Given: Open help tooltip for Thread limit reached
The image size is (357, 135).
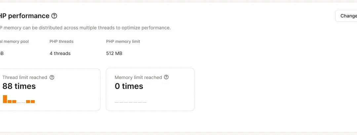Looking at the screenshot, I should [x=52, y=77].
